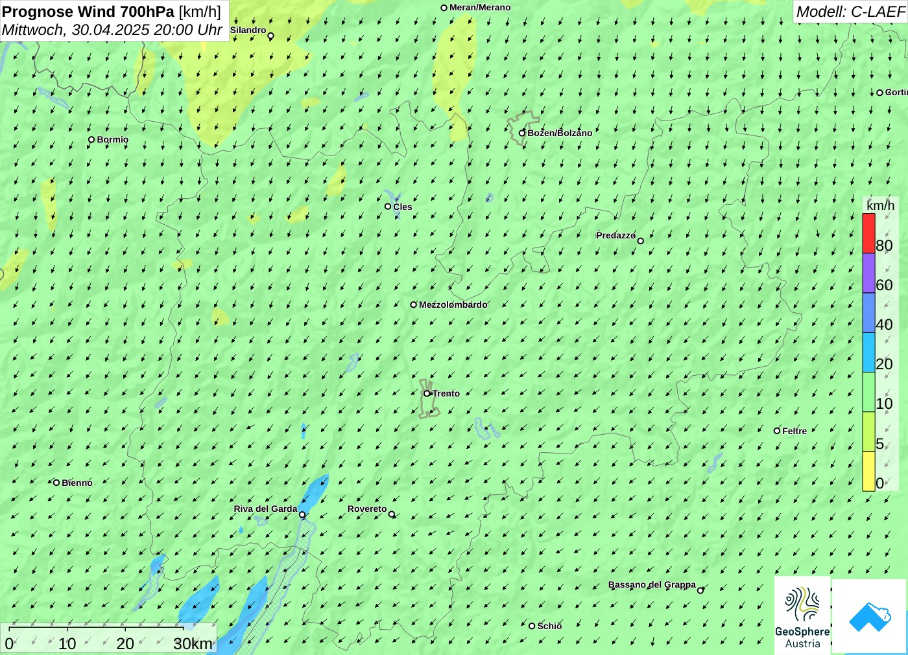This screenshot has height=655, width=908.
Task: Select the Feltre location marker
Action: pos(777,431)
